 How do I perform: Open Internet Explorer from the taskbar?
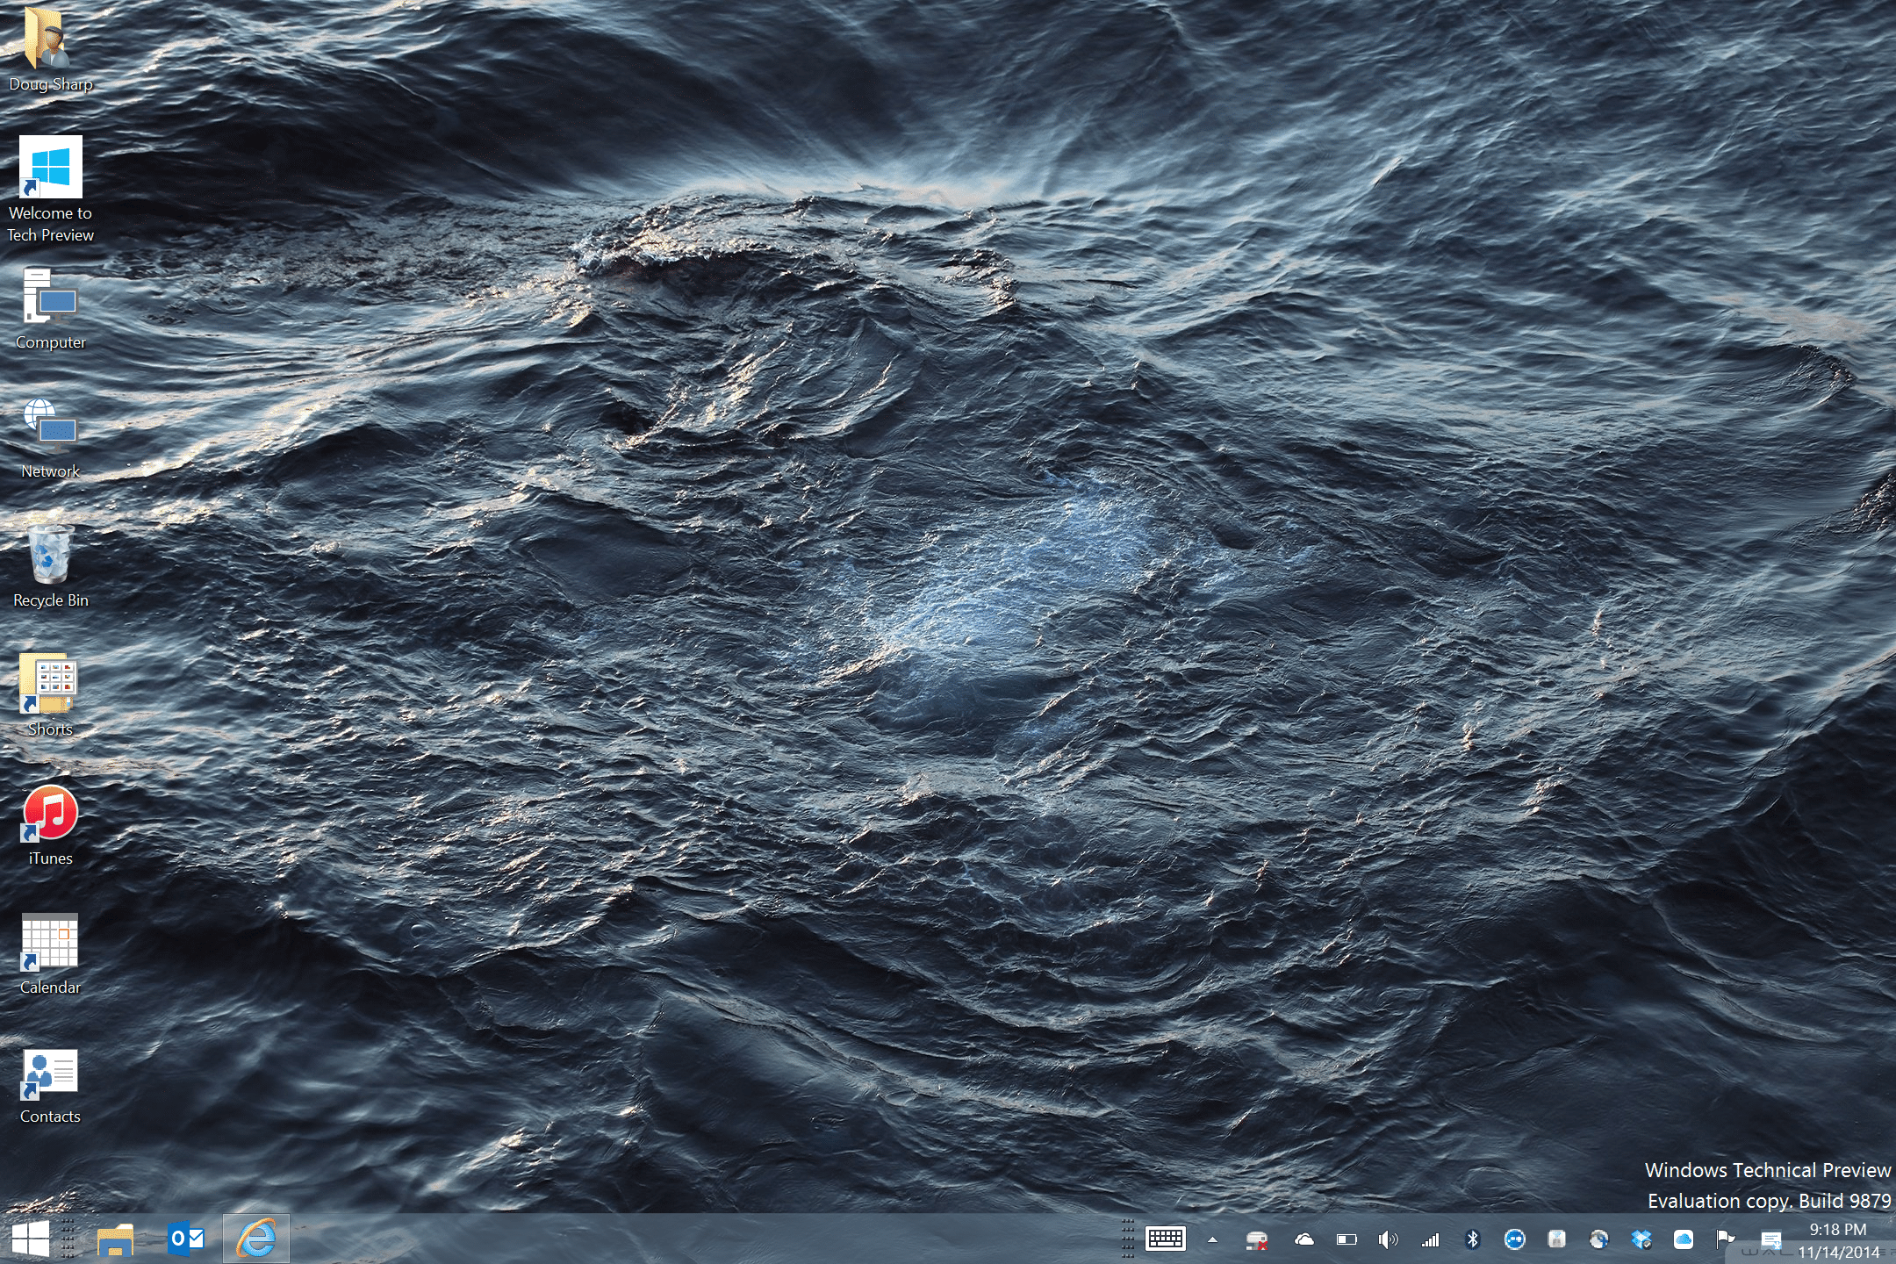click(x=255, y=1239)
